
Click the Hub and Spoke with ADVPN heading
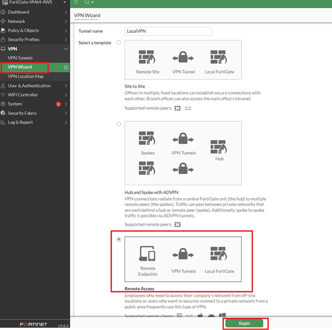[152, 192]
